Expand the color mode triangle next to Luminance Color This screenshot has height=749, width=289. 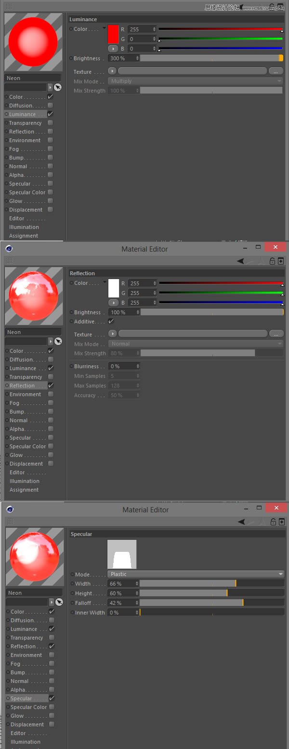click(x=104, y=28)
